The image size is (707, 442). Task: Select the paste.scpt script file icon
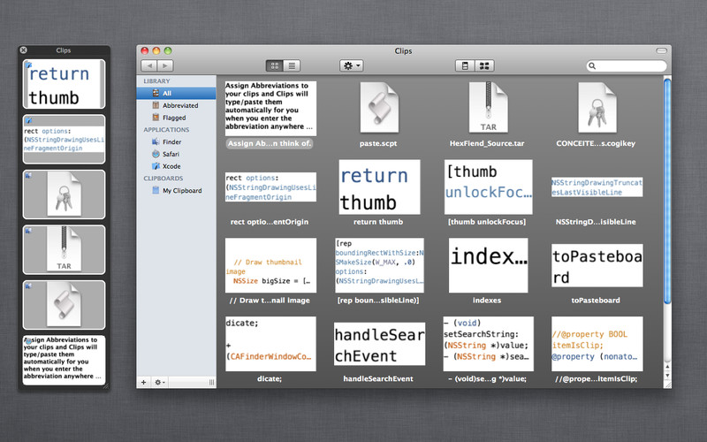379,107
